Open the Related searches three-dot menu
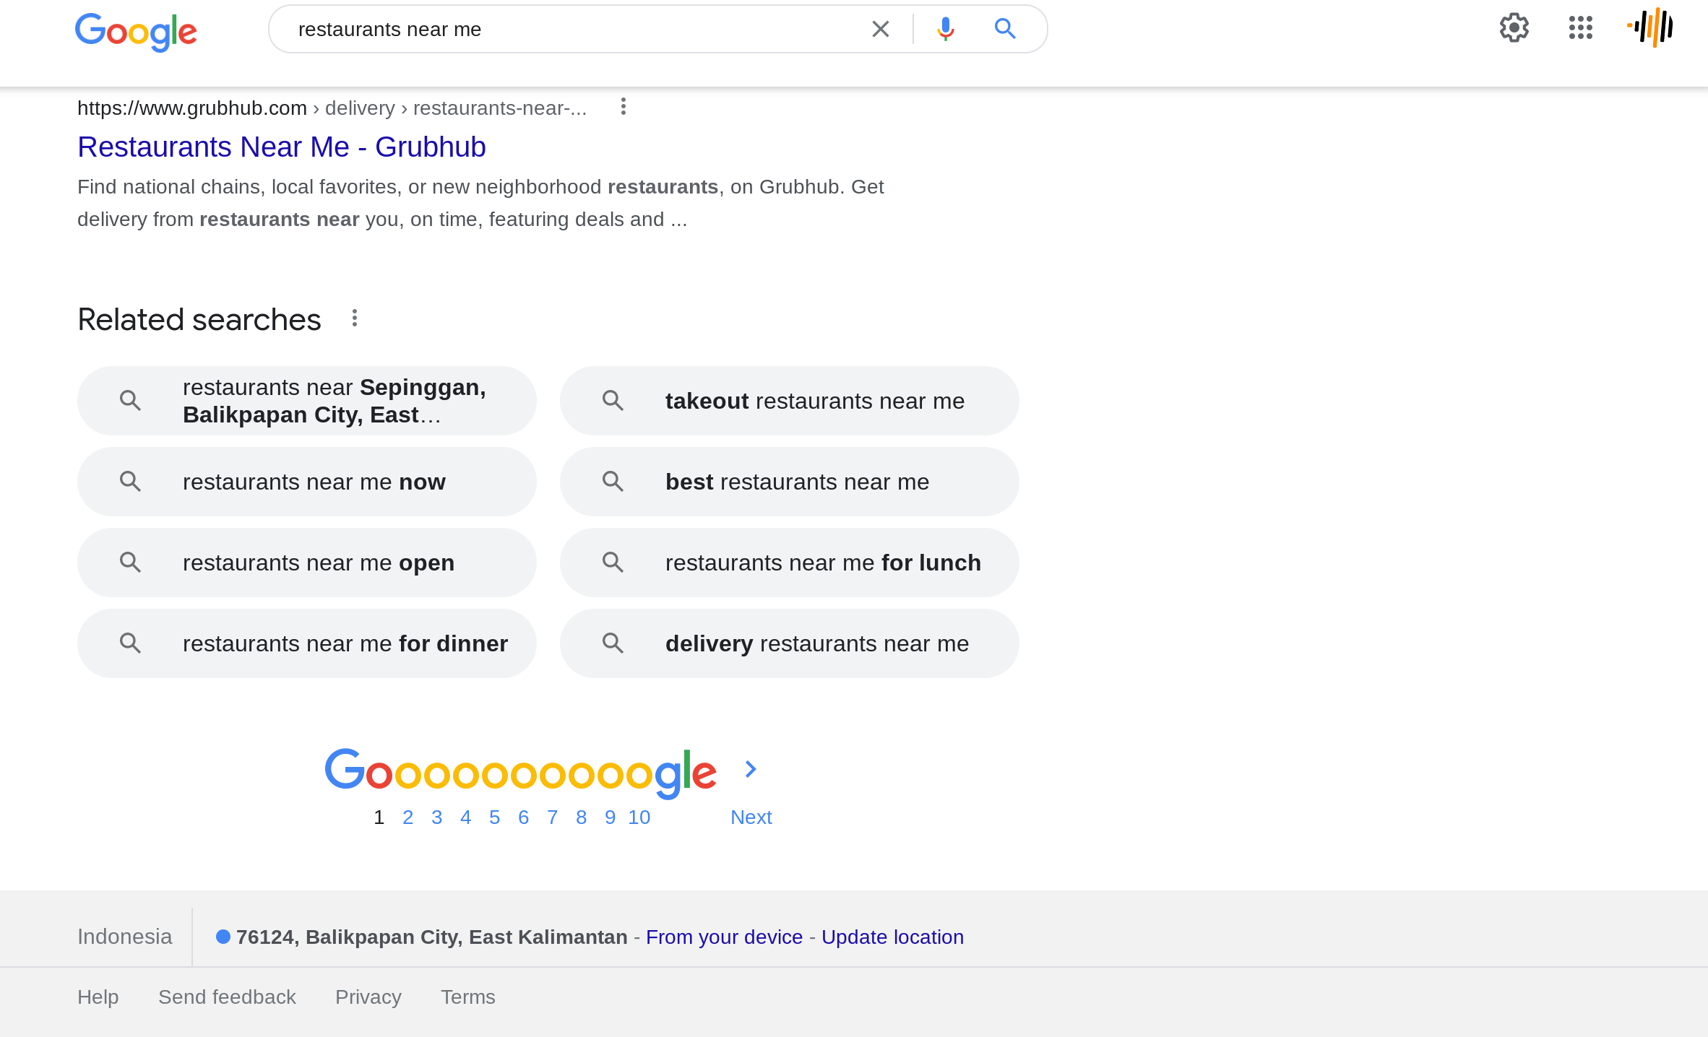This screenshot has width=1708, height=1037. [x=354, y=318]
